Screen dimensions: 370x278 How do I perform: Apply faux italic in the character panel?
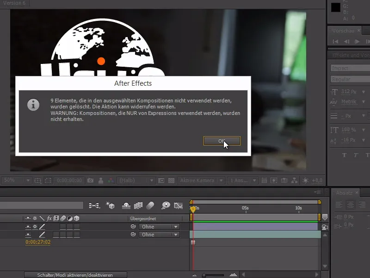click(356, 155)
